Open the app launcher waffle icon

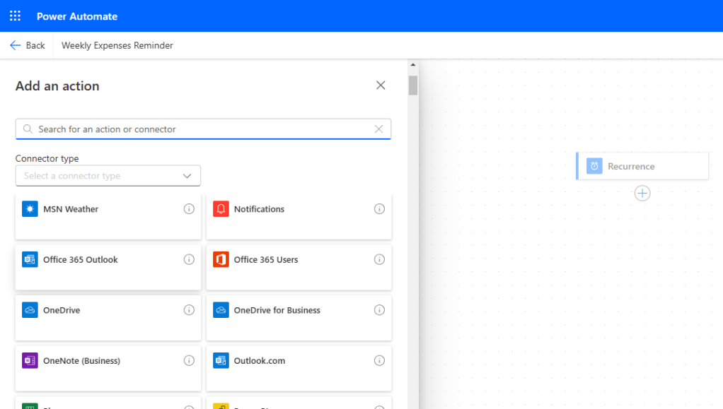click(15, 16)
